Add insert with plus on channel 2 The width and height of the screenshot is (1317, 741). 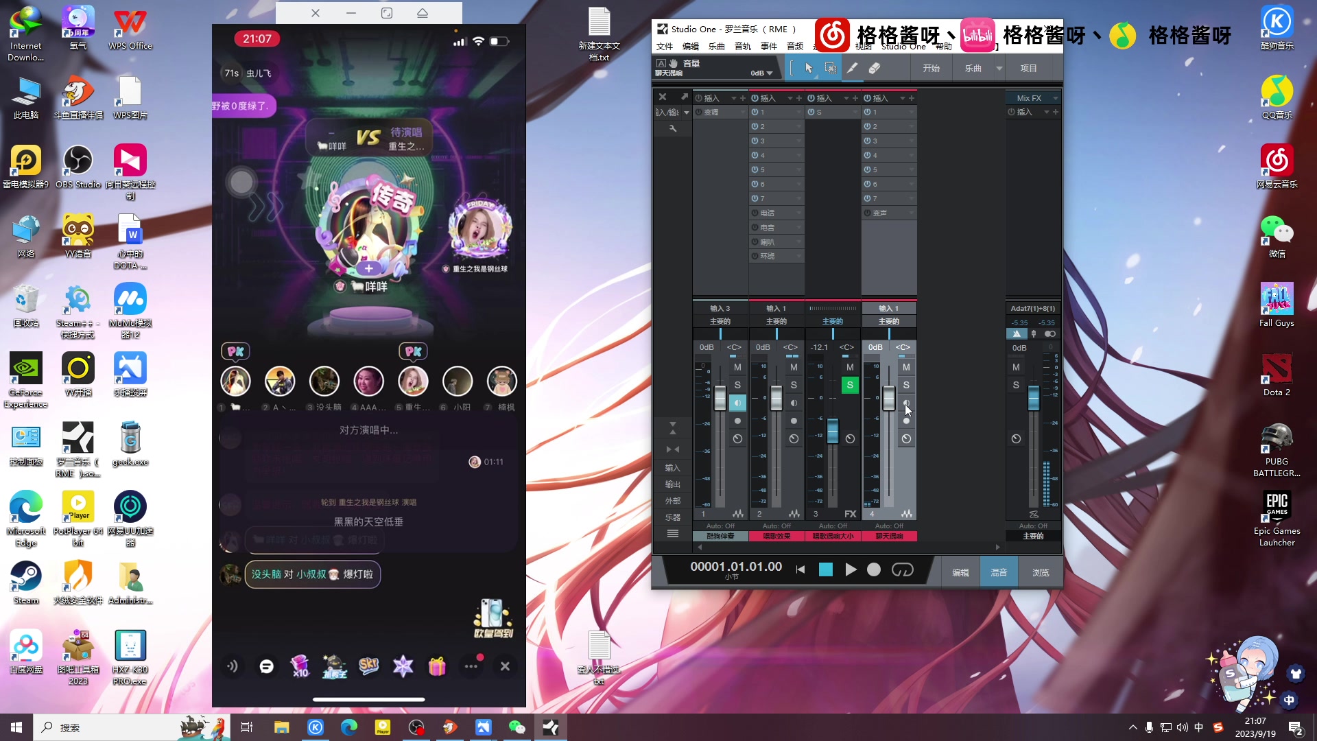[798, 98]
